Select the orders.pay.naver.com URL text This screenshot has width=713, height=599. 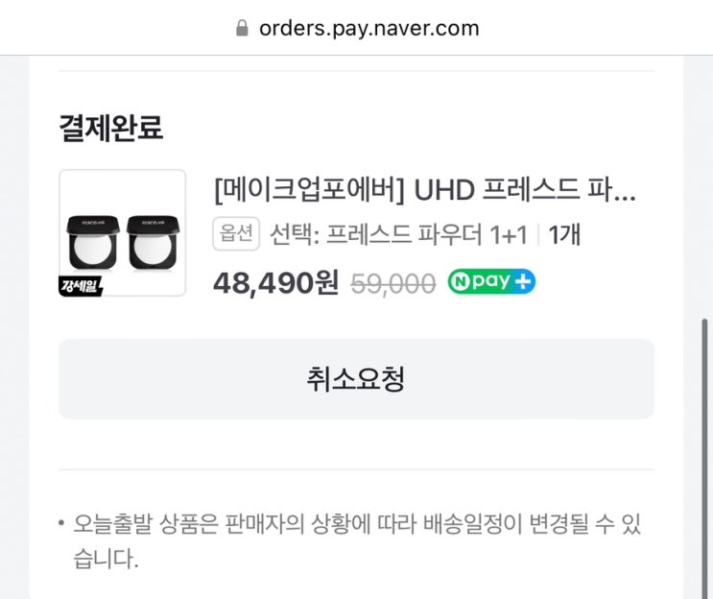point(368,29)
